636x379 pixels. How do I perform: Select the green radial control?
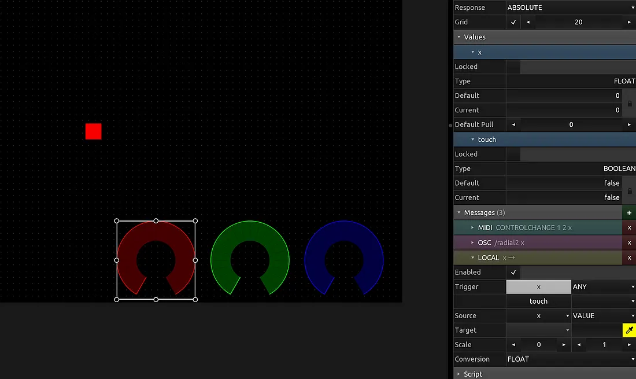pyautogui.click(x=250, y=258)
